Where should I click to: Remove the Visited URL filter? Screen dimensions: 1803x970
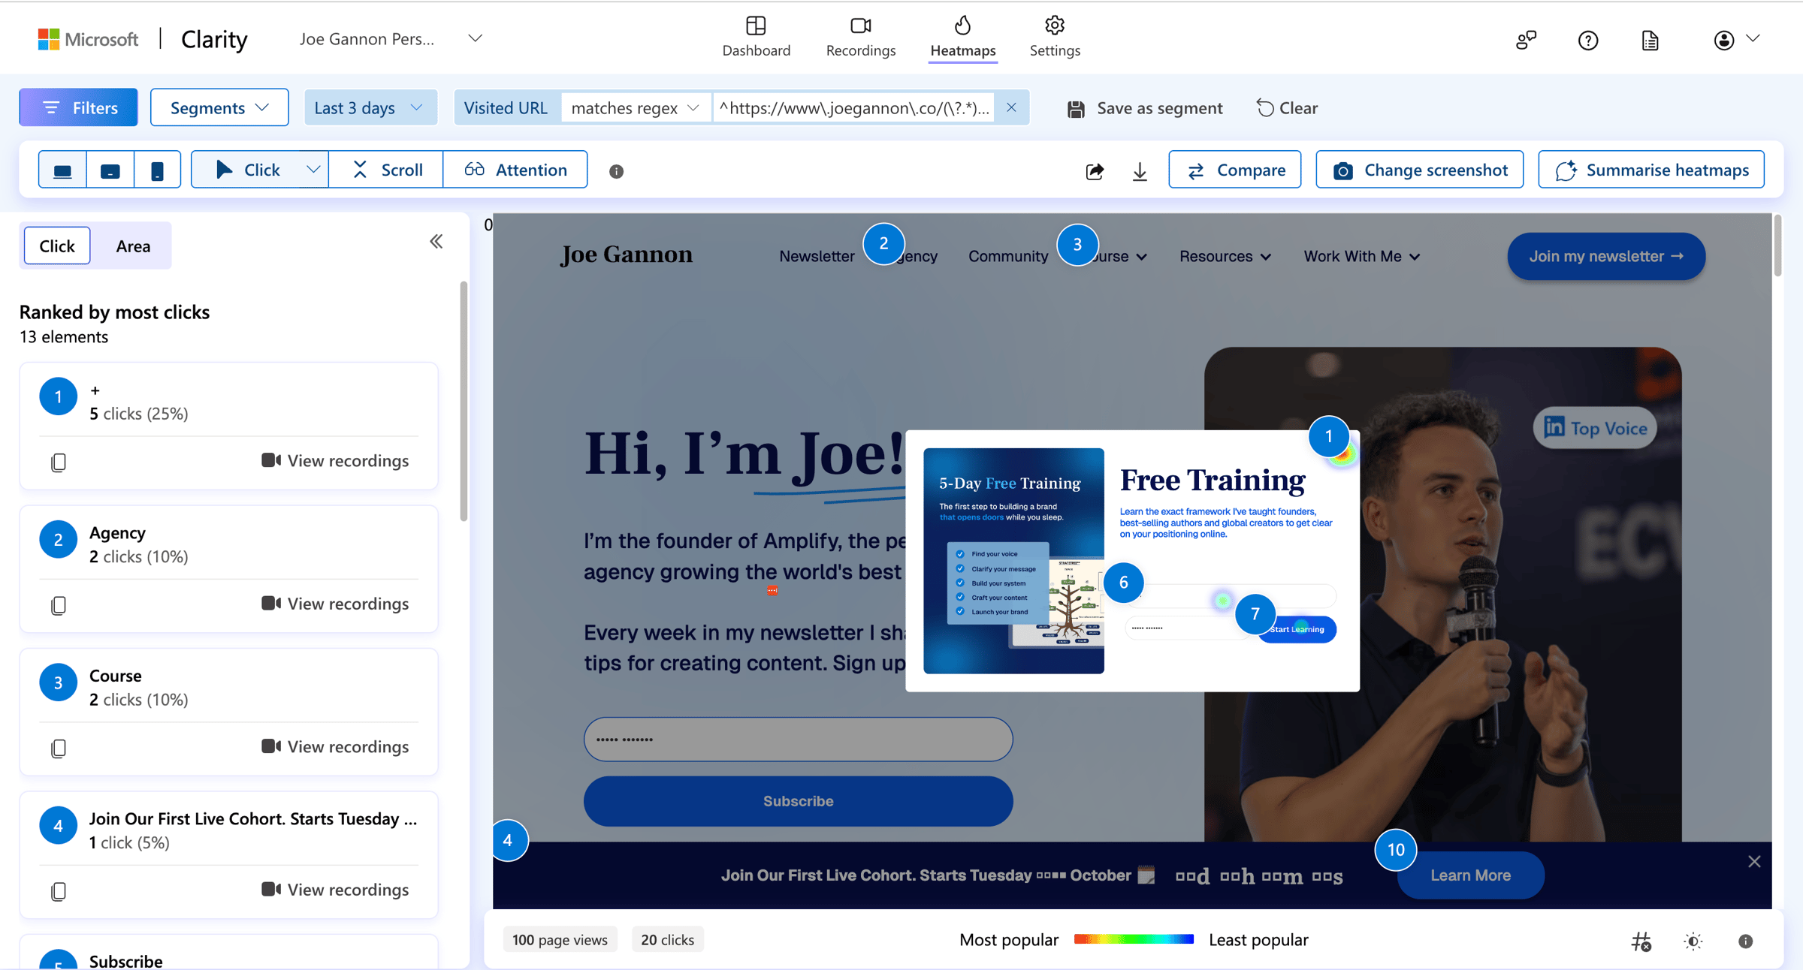pyautogui.click(x=1011, y=107)
